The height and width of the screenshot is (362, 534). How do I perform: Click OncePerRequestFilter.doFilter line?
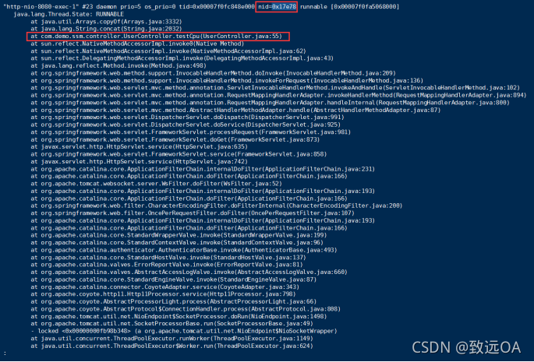click(x=193, y=213)
